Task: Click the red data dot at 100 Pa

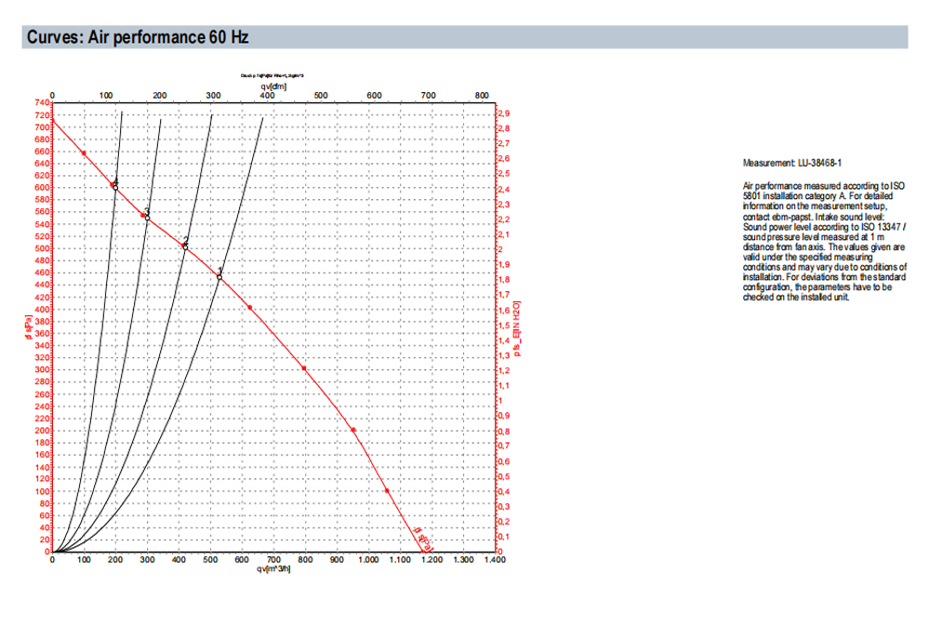Action: coord(387,490)
